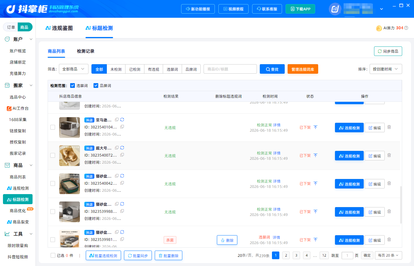Open the 每页 20 条 page size dropdown

[x=388, y=255]
